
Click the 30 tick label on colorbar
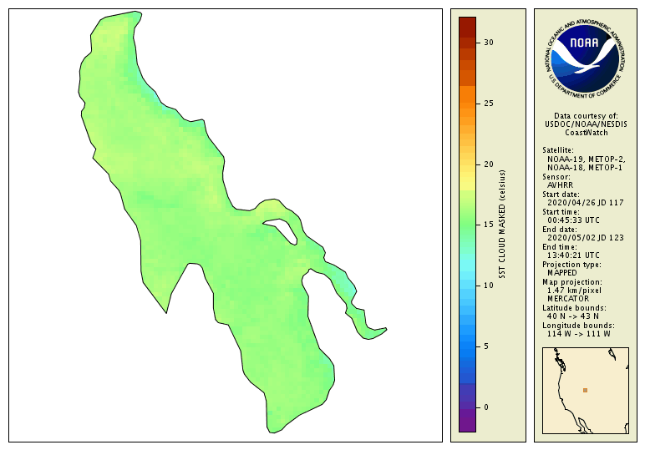pos(488,43)
